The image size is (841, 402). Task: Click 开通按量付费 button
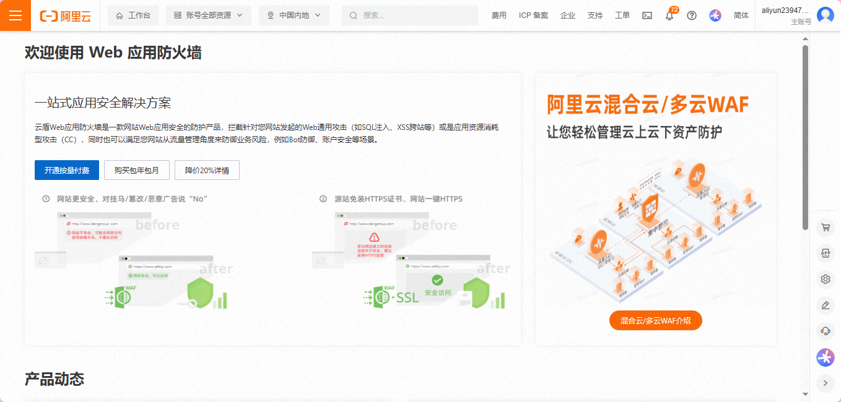(67, 170)
